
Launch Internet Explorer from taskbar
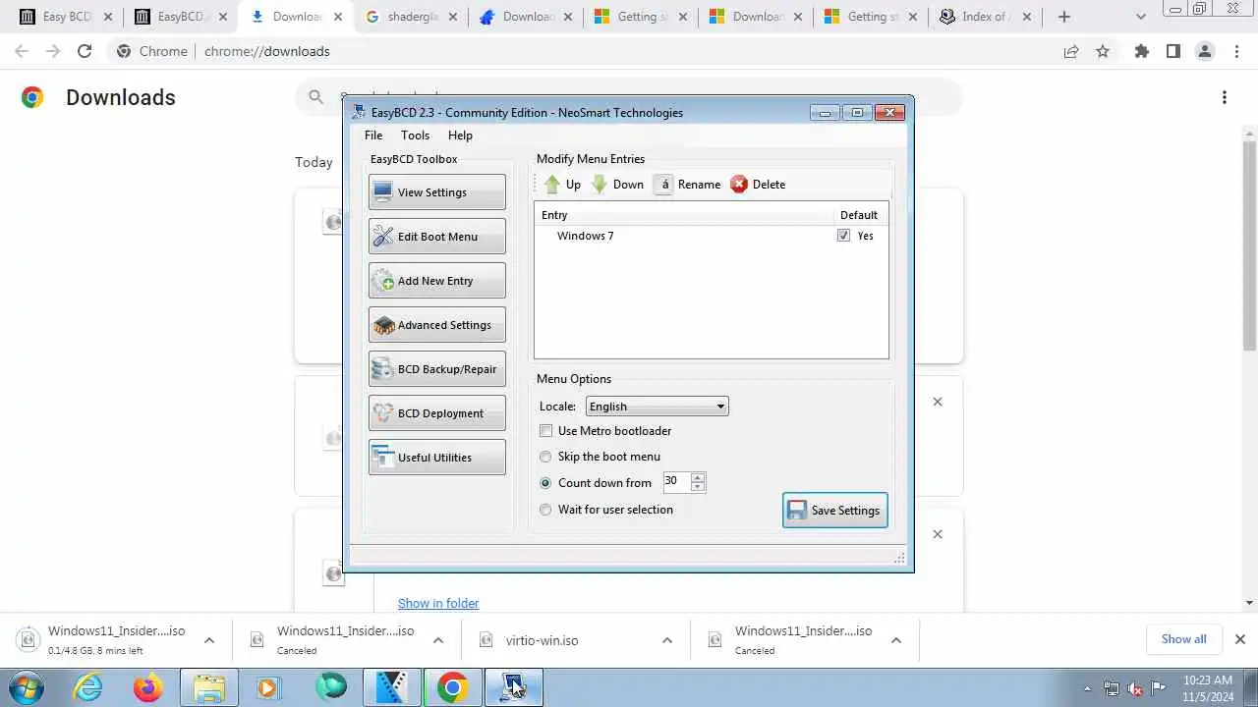click(x=88, y=687)
